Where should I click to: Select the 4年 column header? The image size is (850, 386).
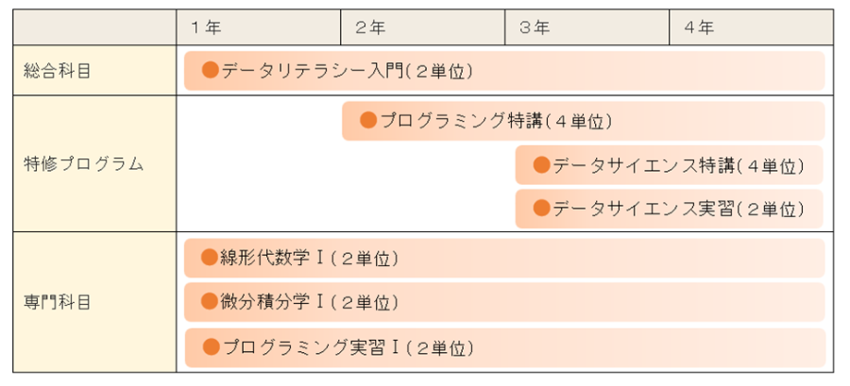point(699,27)
